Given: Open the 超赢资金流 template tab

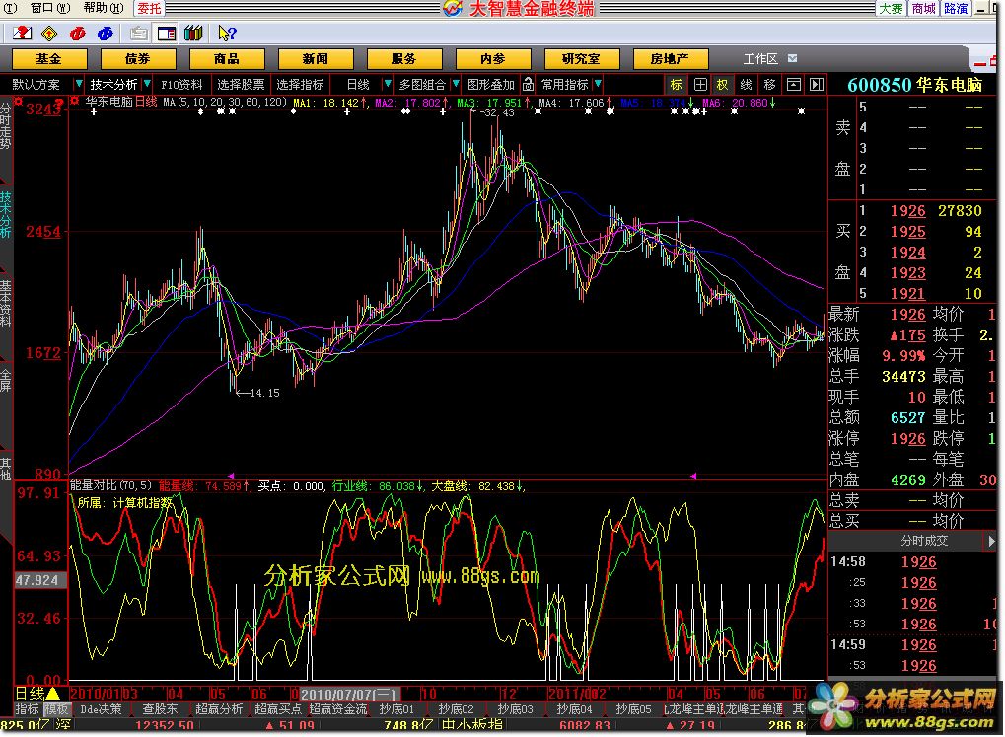Looking at the screenshot, I should (337, 708).
